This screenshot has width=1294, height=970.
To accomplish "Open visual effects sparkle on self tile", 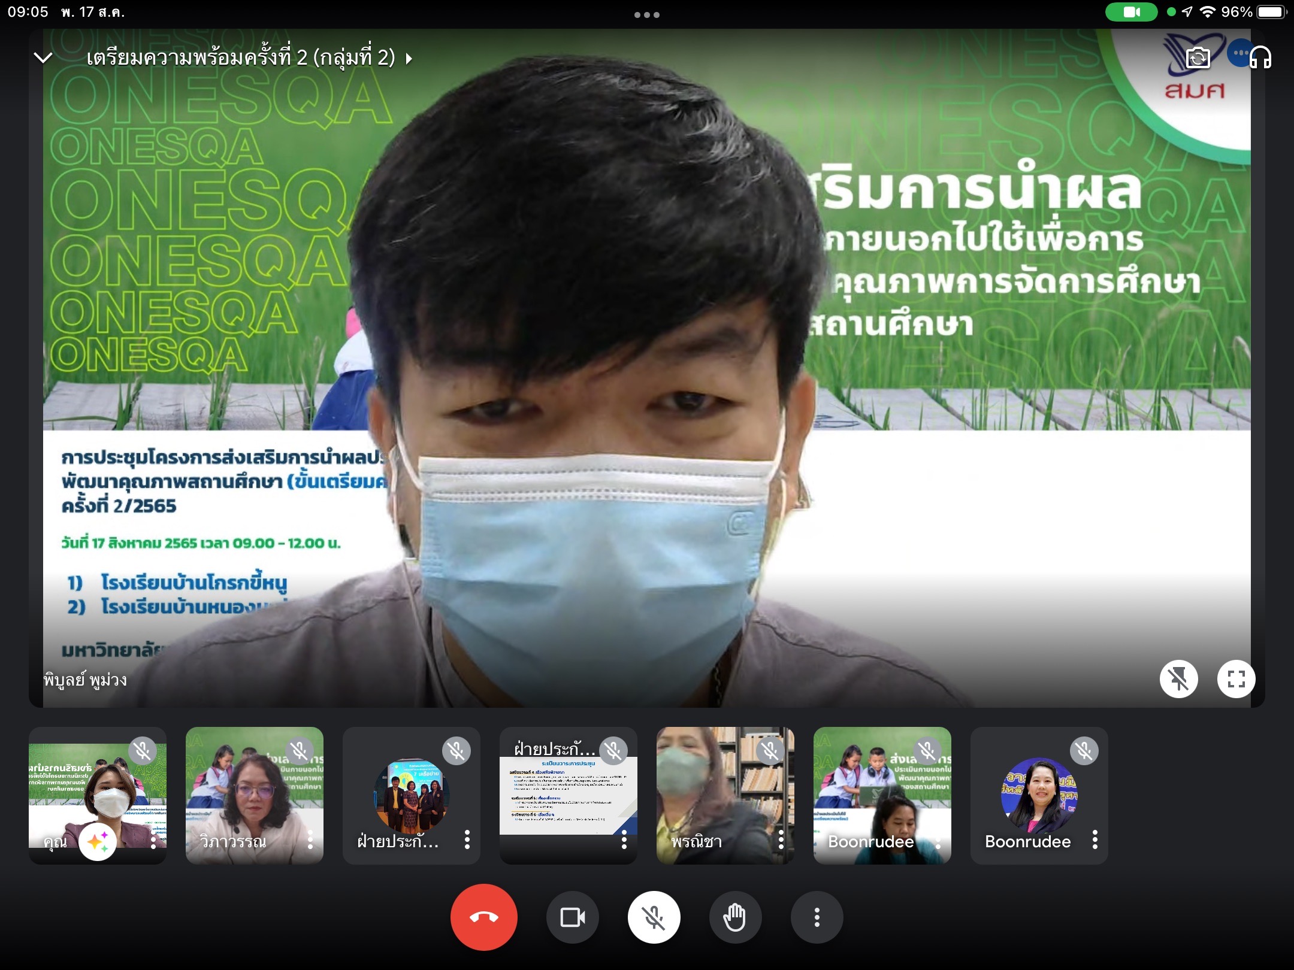I will (98, 842).
